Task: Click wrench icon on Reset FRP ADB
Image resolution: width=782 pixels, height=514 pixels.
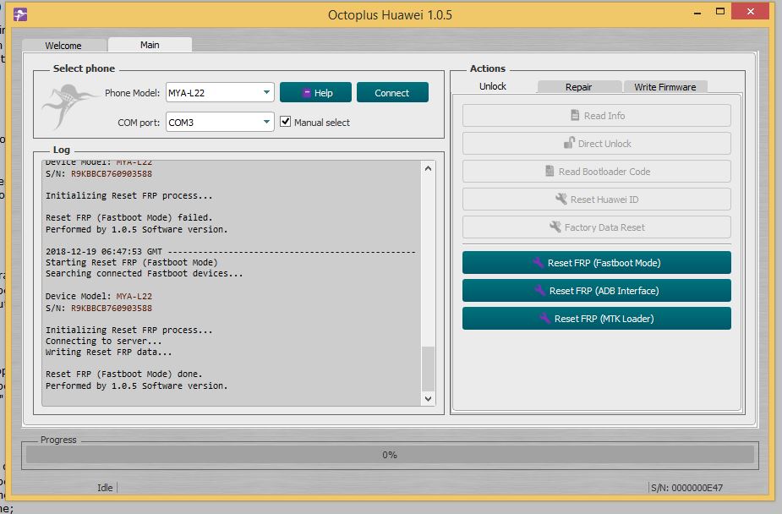Action: pyautogui.click(x=539, y=290)
